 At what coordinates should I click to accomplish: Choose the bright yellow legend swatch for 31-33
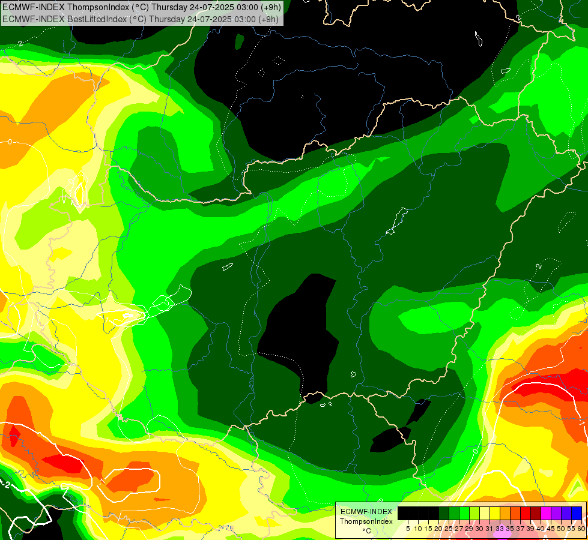495,514
